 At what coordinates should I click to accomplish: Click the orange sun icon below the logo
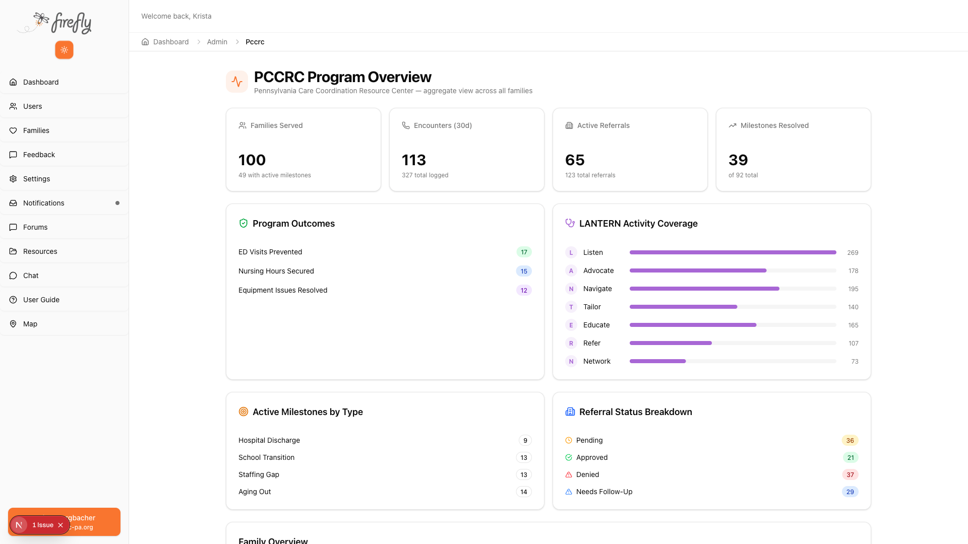coord(64,49)
